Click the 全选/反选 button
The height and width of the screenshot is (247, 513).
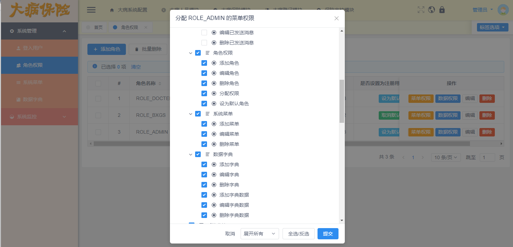[x=299, y=234]
